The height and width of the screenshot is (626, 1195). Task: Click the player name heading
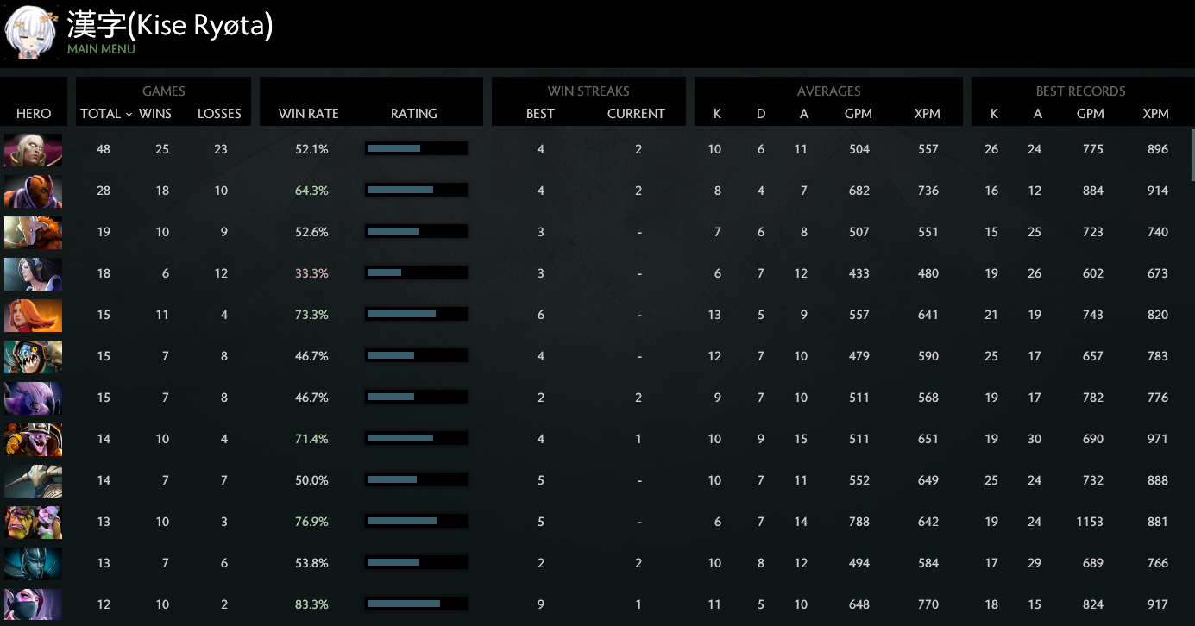(171, 25)
